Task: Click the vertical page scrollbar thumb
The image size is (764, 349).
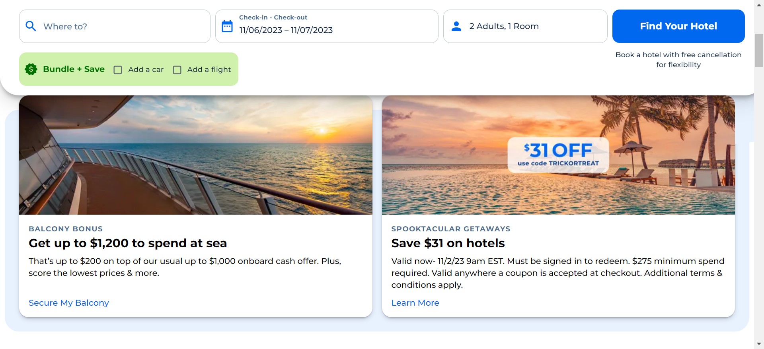Action: [x=759, y=50]
